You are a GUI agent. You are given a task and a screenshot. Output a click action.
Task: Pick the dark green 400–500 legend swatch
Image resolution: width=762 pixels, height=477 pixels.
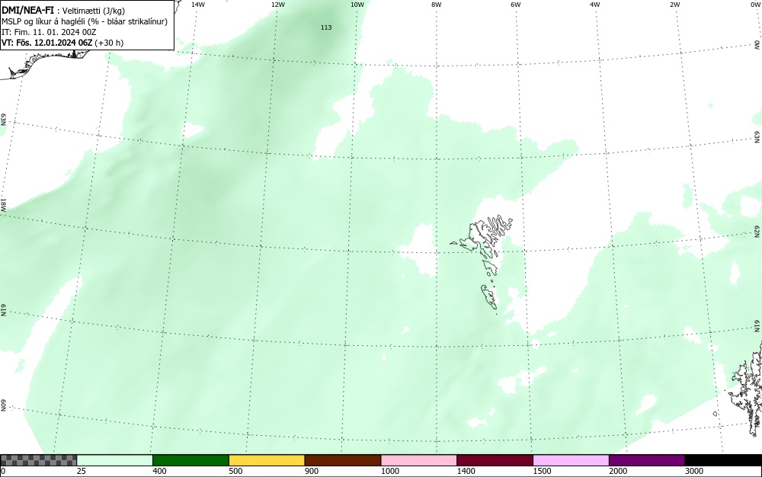point(190,460)
